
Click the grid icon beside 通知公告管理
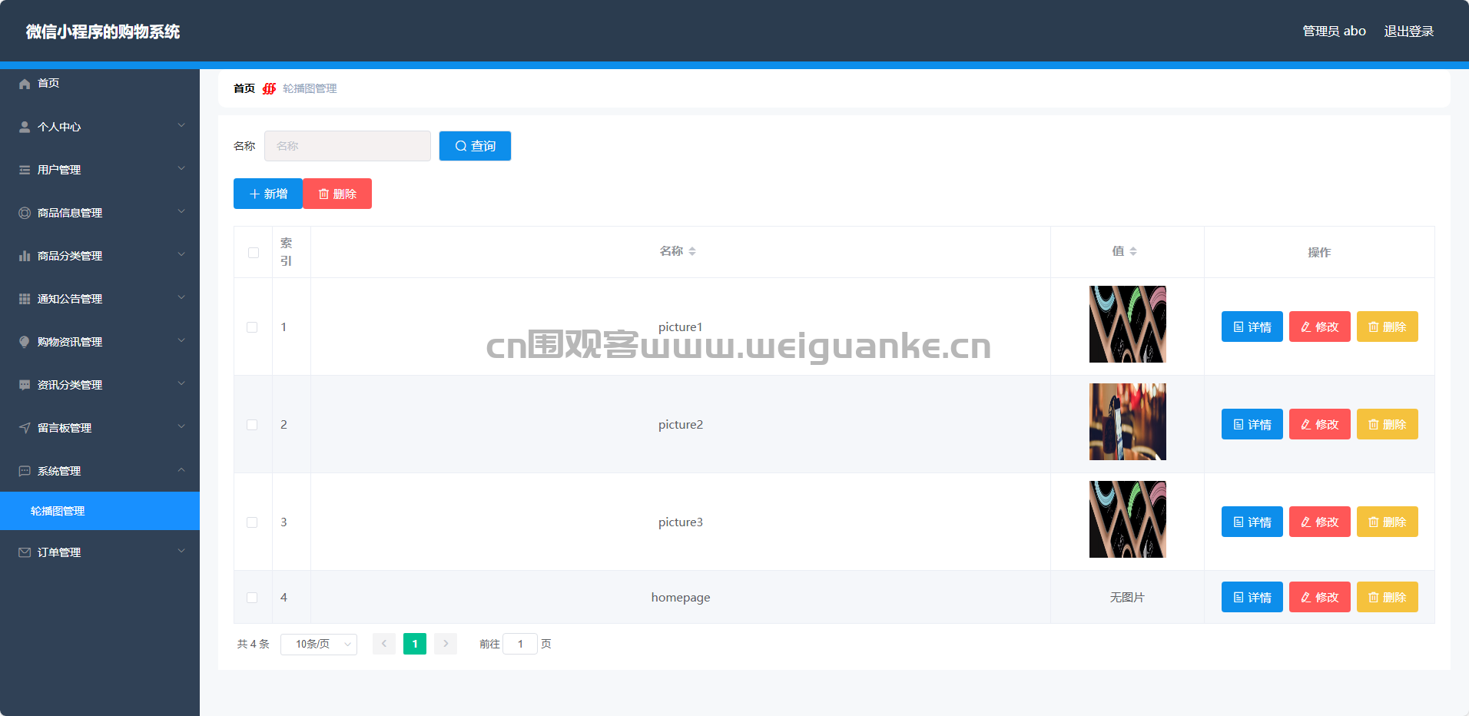click(25, 299)
